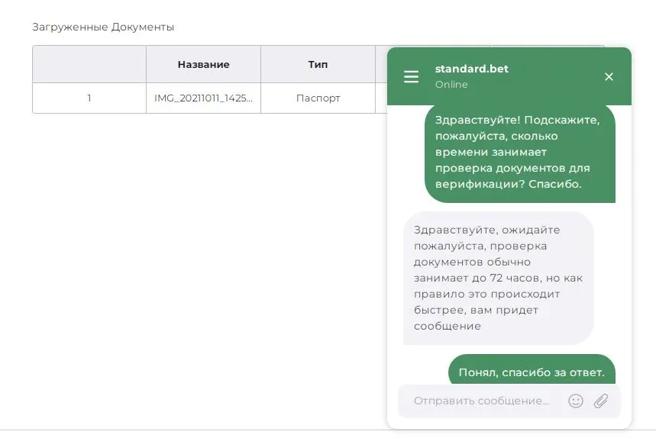
Task: Click the 'Тип' column header
Action: pyautogui.click(x=318, y=64)
